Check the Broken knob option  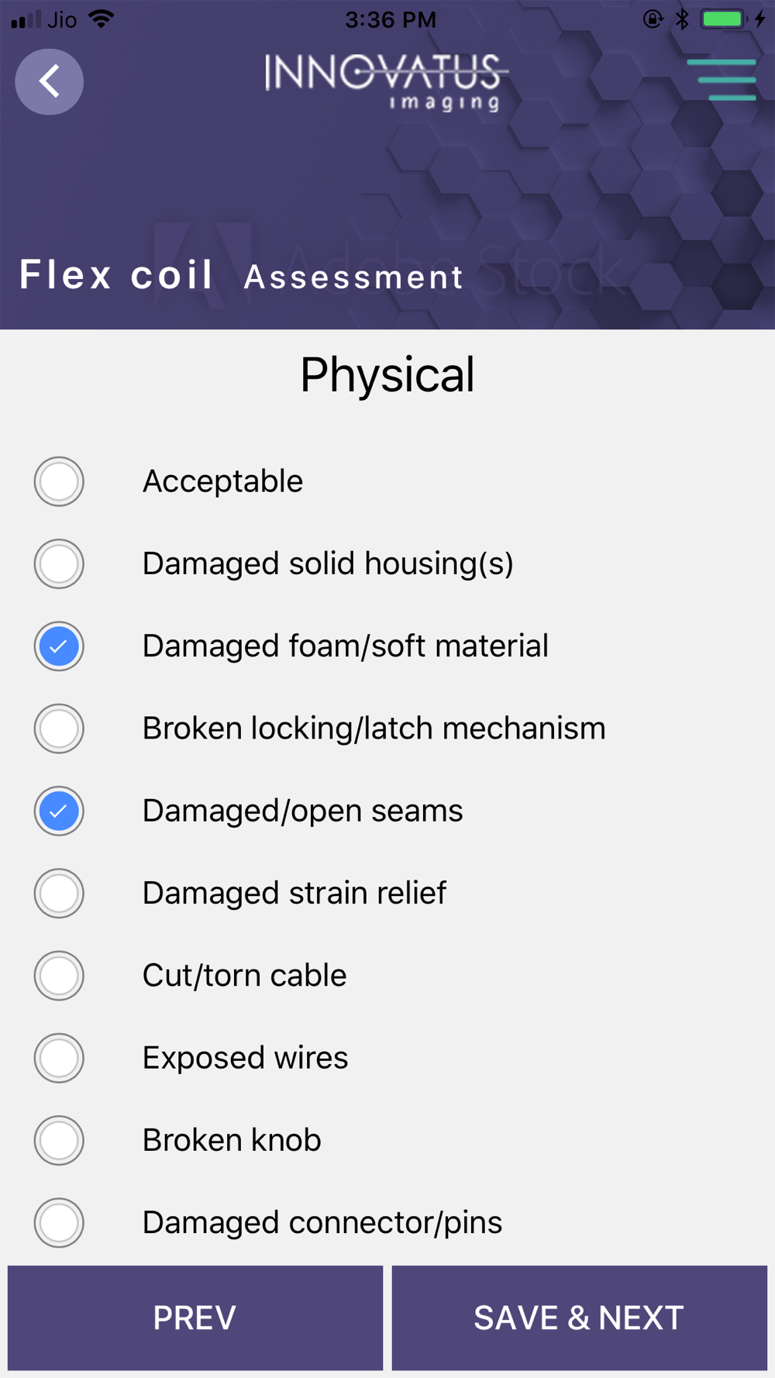[x=59, y=1140]
